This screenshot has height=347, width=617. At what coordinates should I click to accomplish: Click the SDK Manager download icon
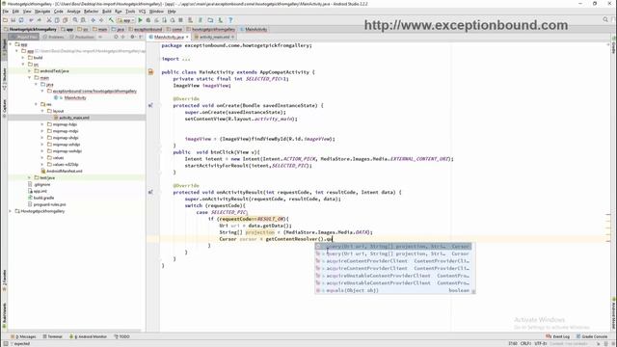pos(221,20)
